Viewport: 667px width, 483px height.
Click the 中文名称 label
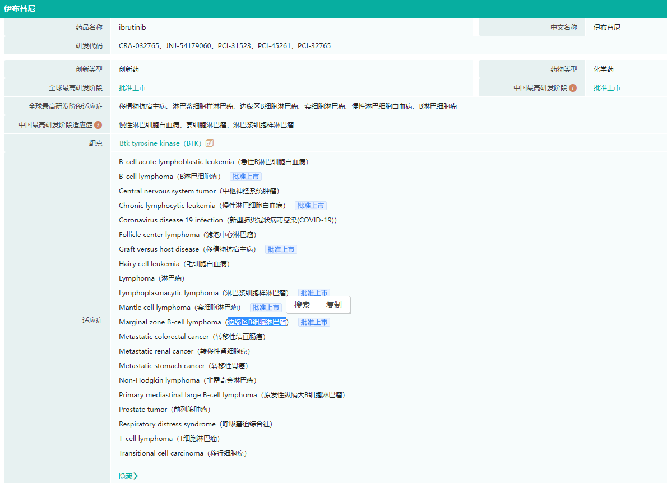click(564, 27)
